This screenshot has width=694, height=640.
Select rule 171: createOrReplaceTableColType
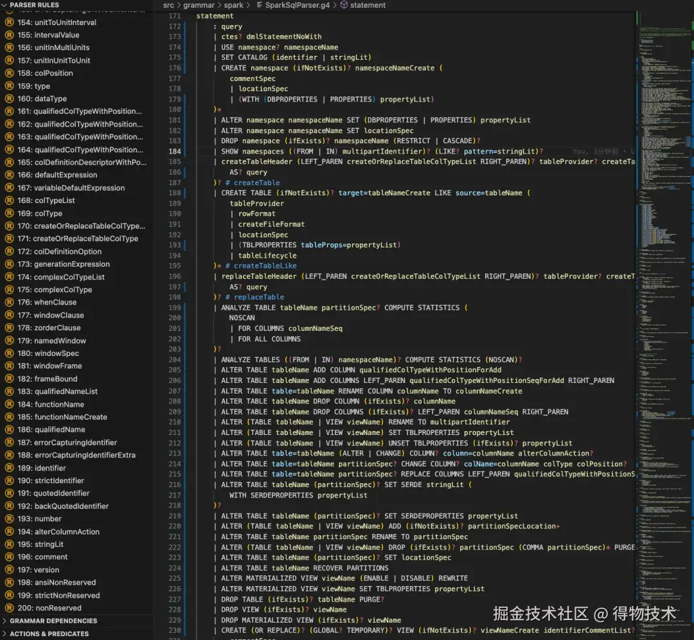tap(78, 238)
